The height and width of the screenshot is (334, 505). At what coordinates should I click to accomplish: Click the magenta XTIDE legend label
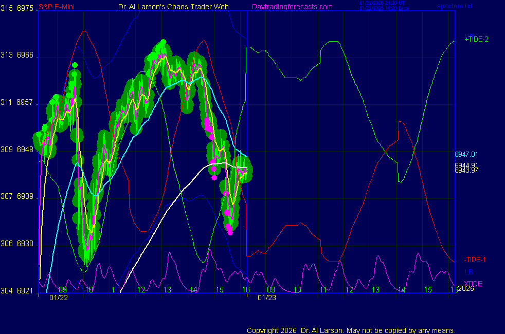coord(473,284)
